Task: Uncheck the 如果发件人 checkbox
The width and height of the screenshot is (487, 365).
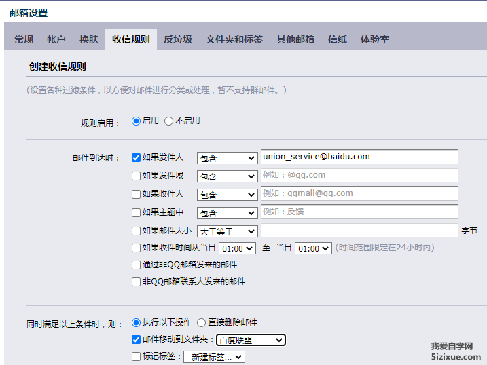Action: click(x=136, y=157)
